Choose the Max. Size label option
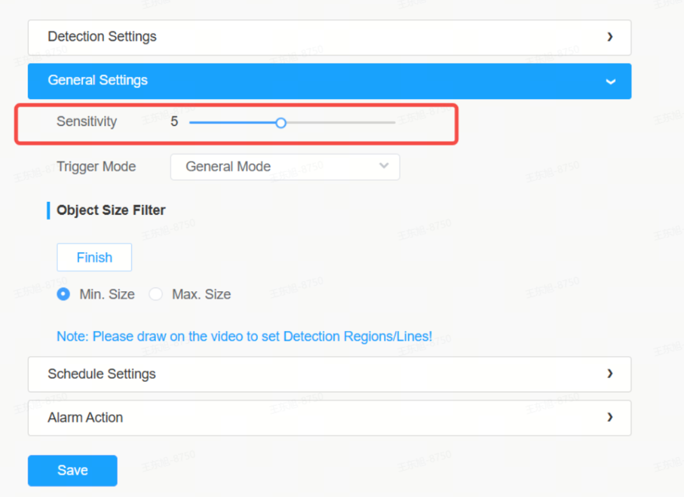Viewport: 684px width, 497px height. (201, 294)
